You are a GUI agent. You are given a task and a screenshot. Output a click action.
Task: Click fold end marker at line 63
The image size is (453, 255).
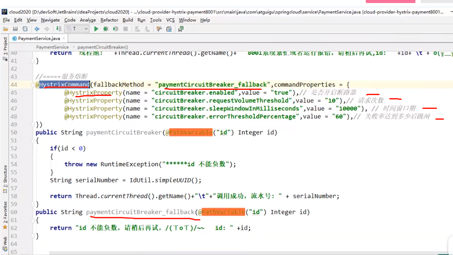(33, 236)
